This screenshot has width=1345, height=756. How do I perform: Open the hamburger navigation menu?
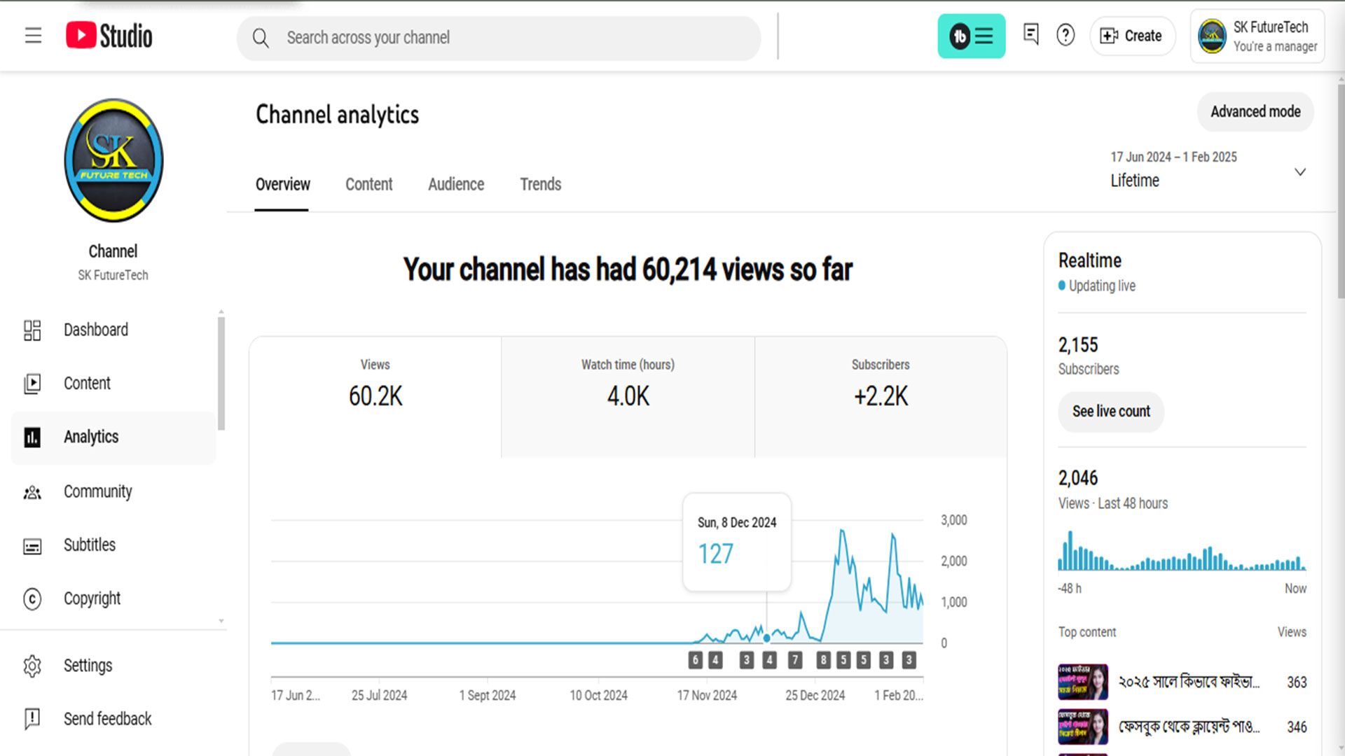pyautogui.click(x=33, y=36)
